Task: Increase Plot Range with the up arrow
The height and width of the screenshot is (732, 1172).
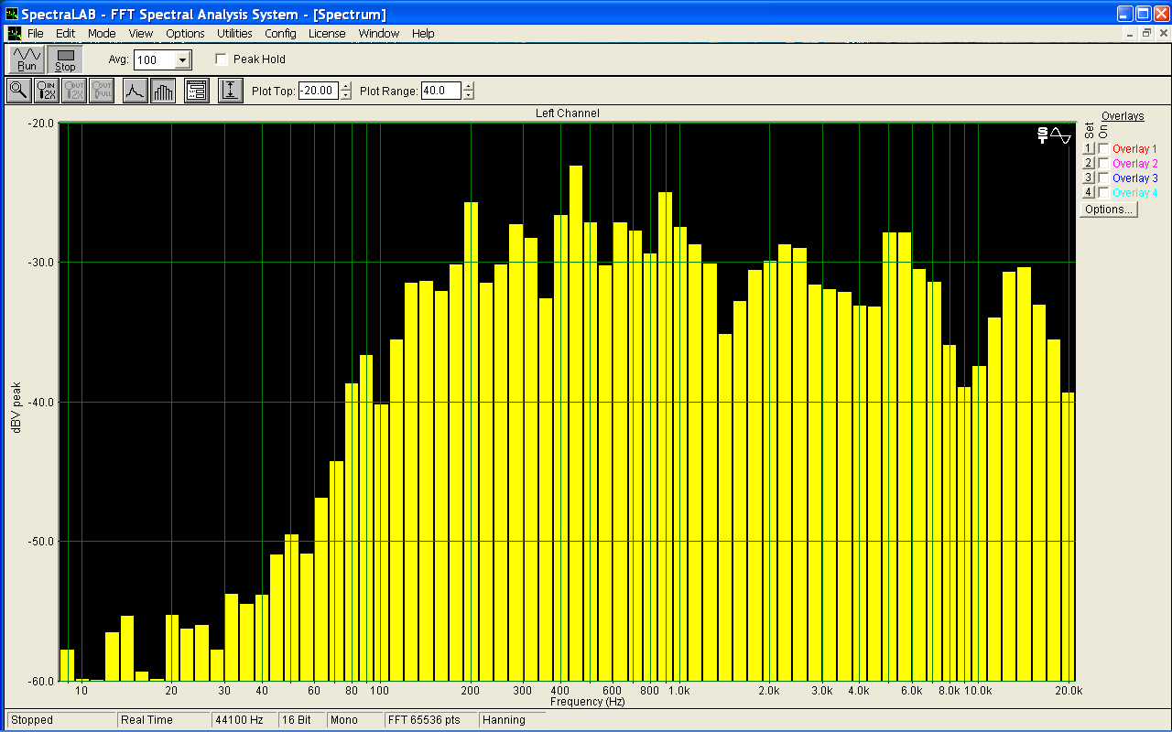Action: click(469, 86)
